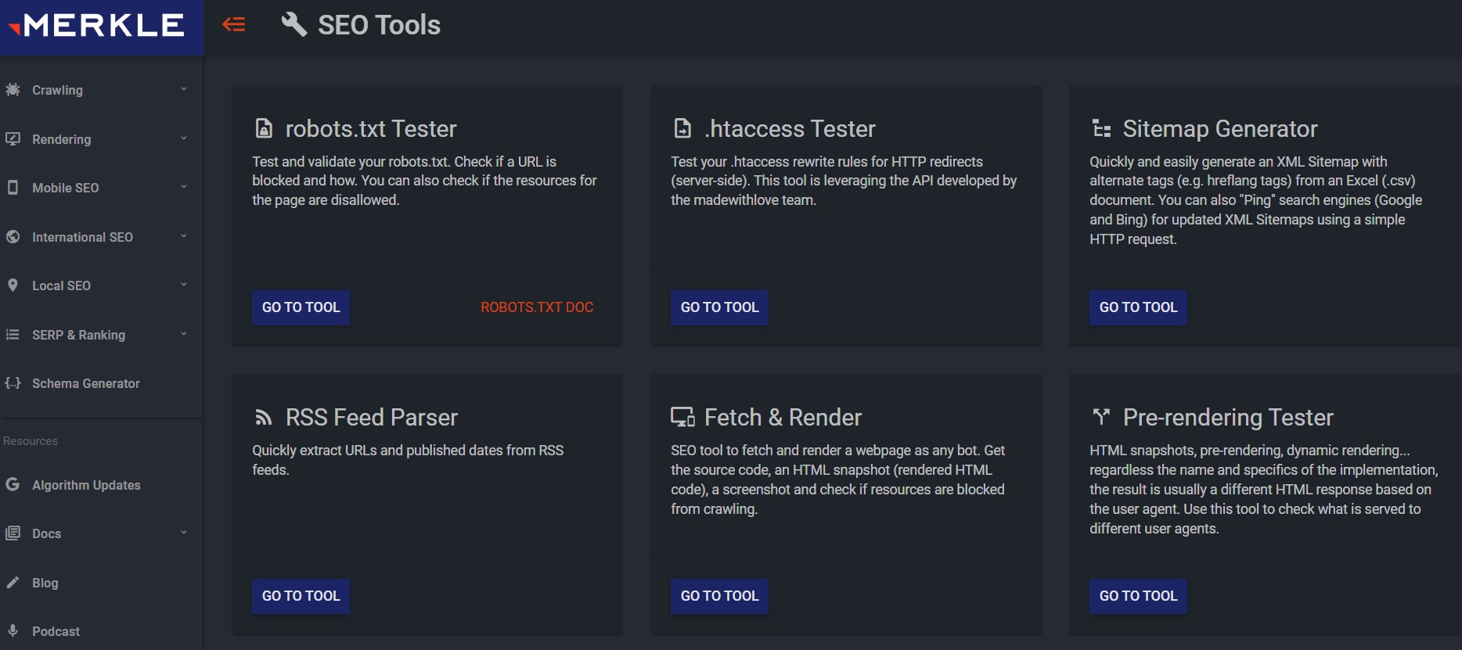Expand the Crawling menu chevron

point(184,89)
